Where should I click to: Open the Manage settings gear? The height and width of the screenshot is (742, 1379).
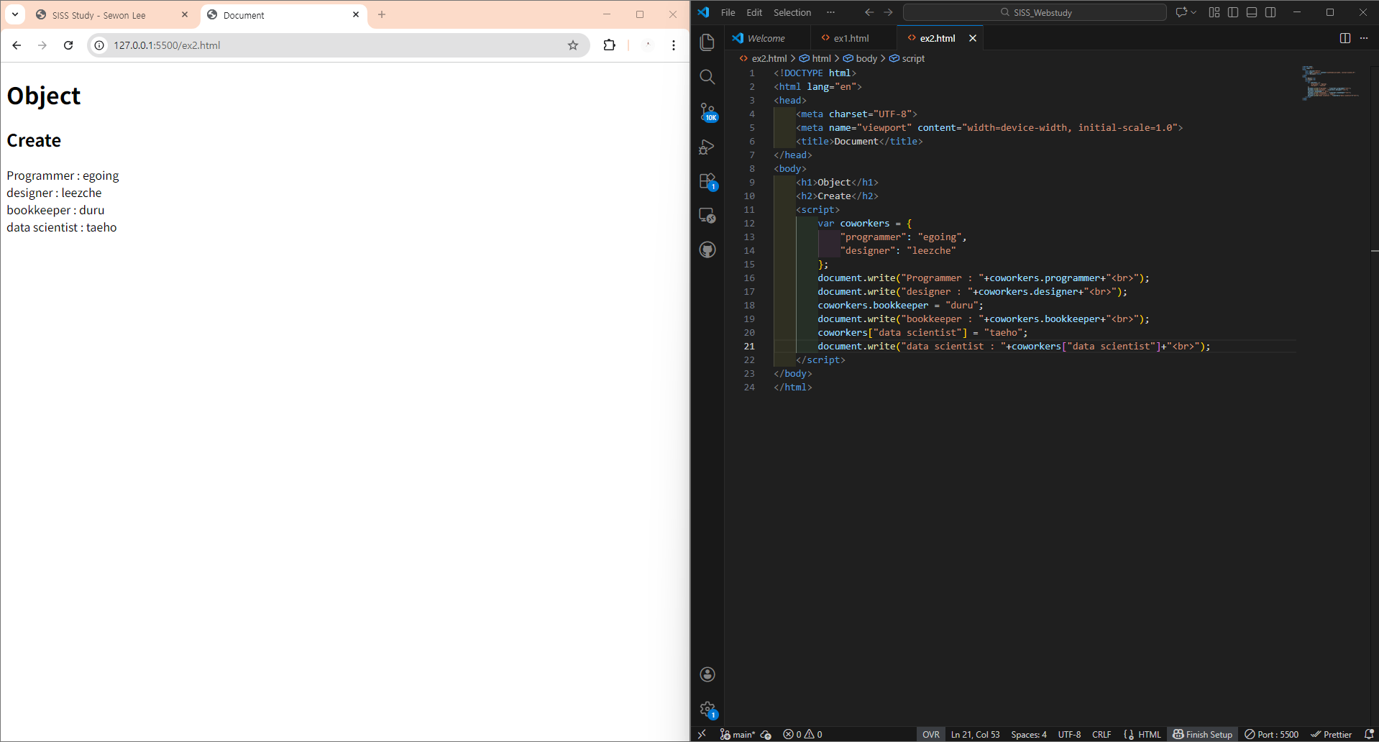pos(707,709)
